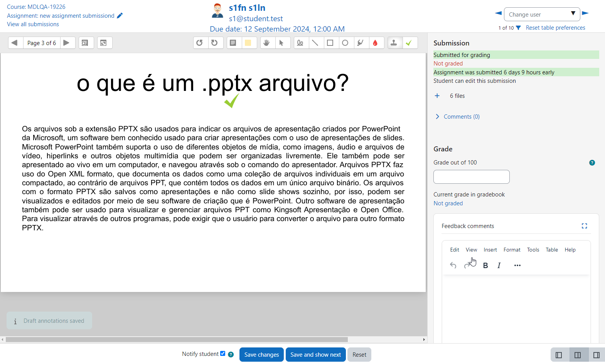Click Save and show next
605x364 pixels.
(315, 355)
